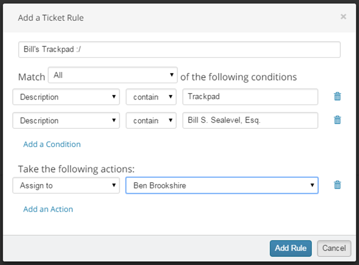Open the Assign to action dropdown

(x=66, y=185)
